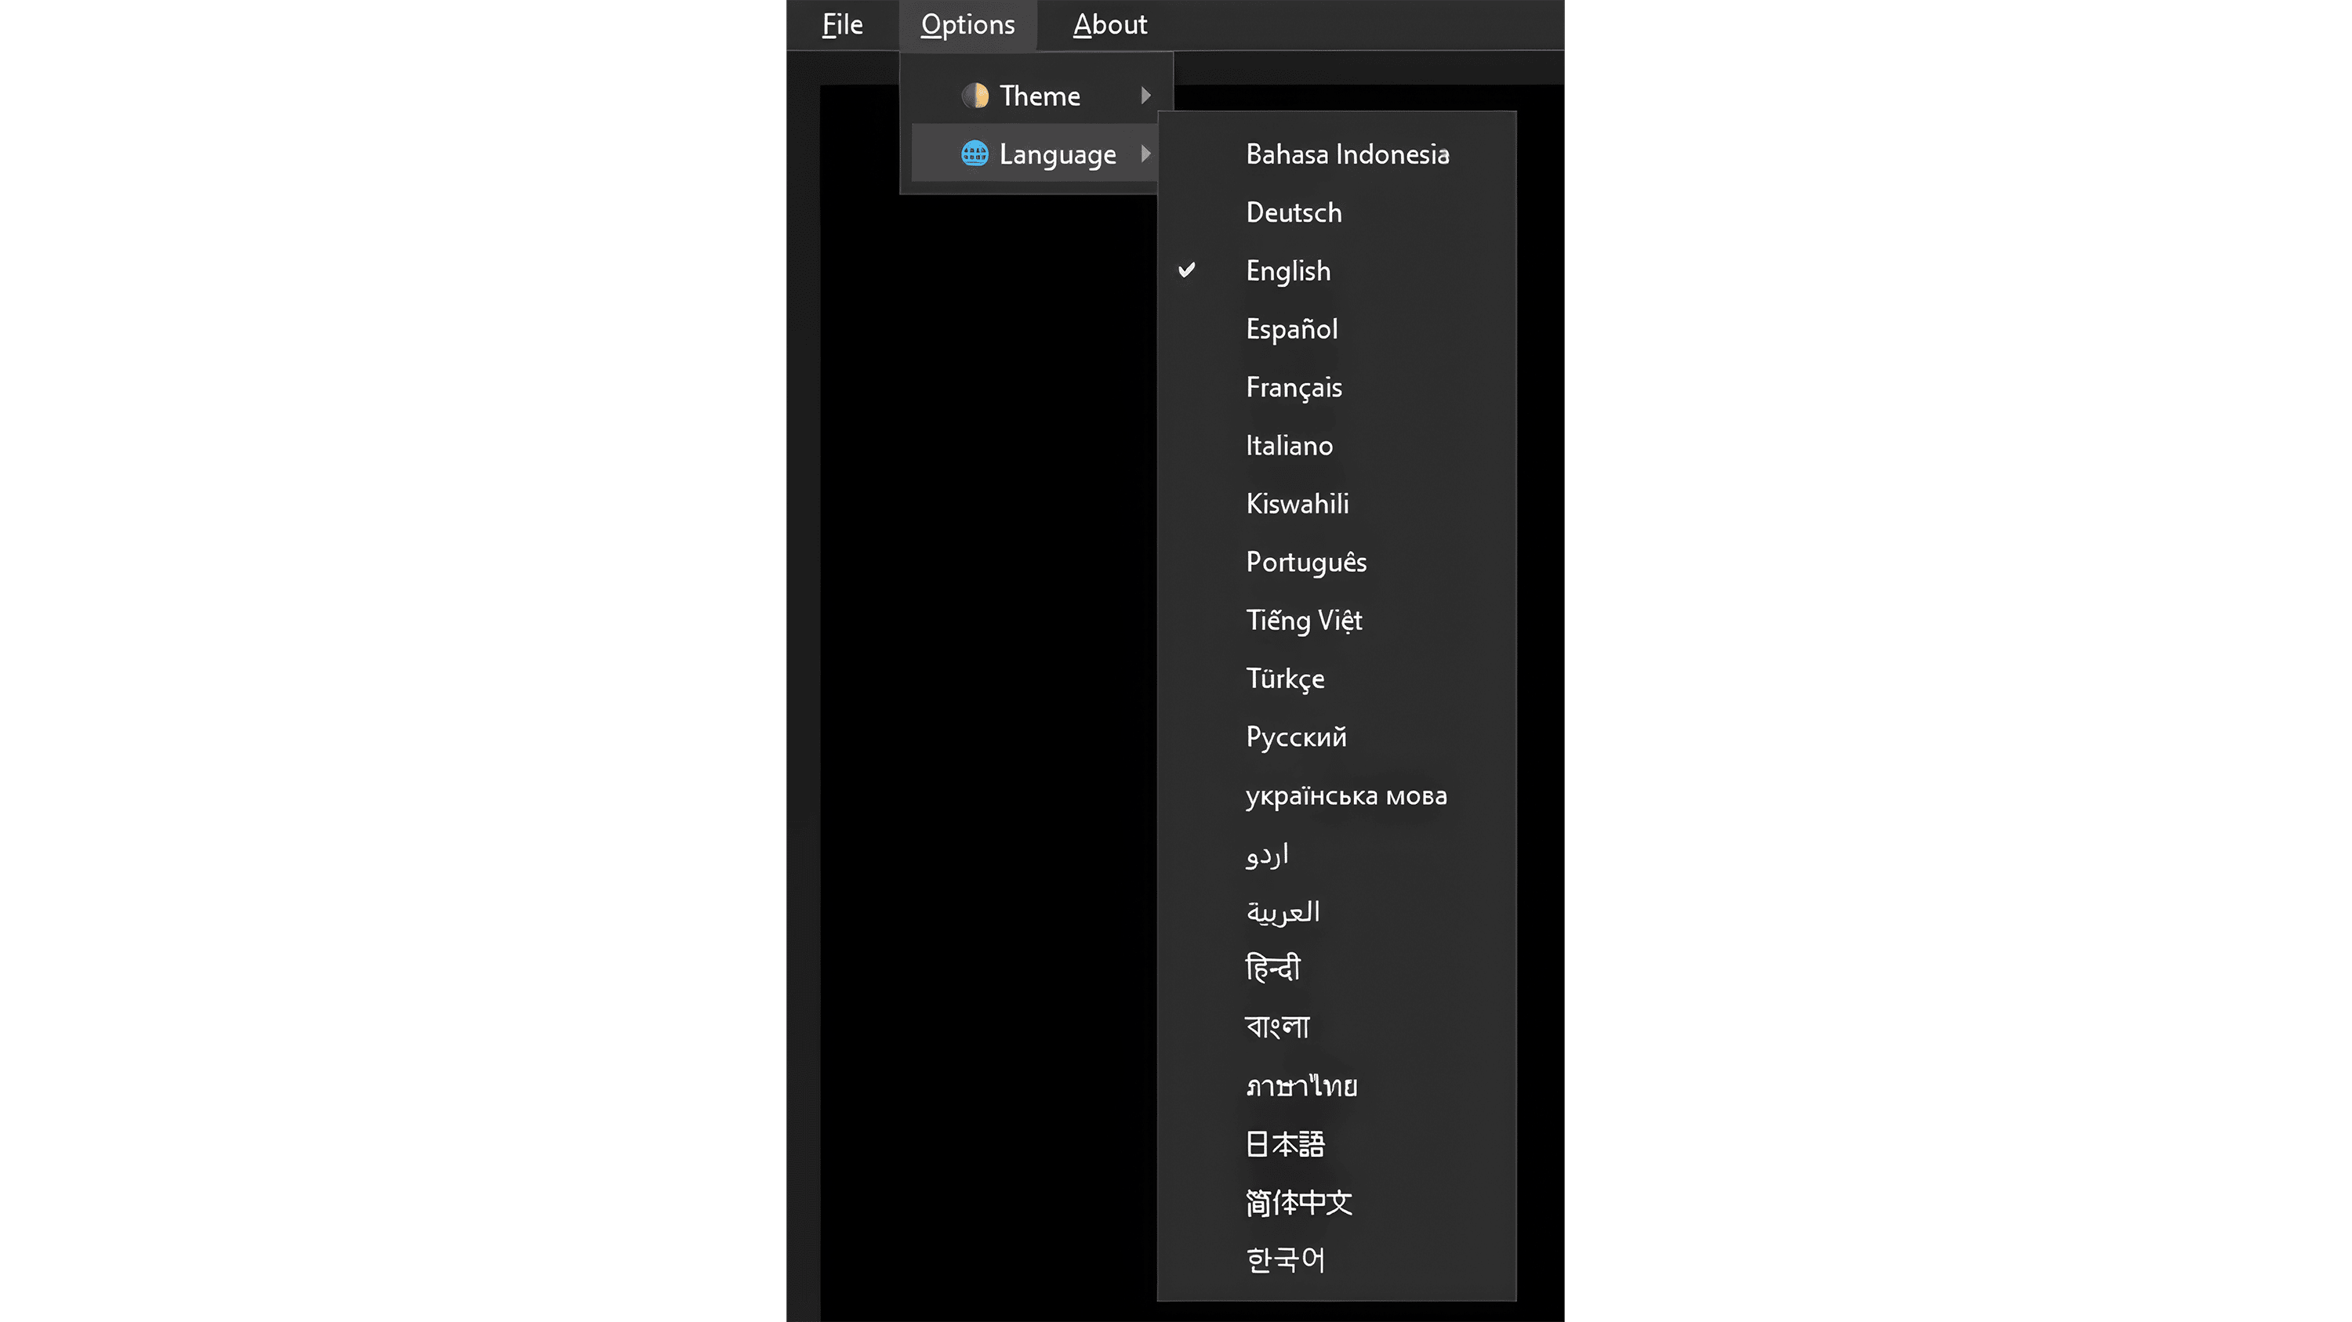Viewport: 2352px width, 1322px height.
Task: Select Türkçe from the list
Action: click(x=1285, y=679)
